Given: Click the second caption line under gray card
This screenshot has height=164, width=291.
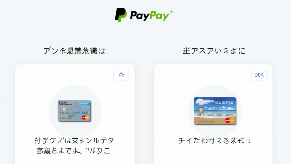Looking at the screenshot, I should click(74, 151).
